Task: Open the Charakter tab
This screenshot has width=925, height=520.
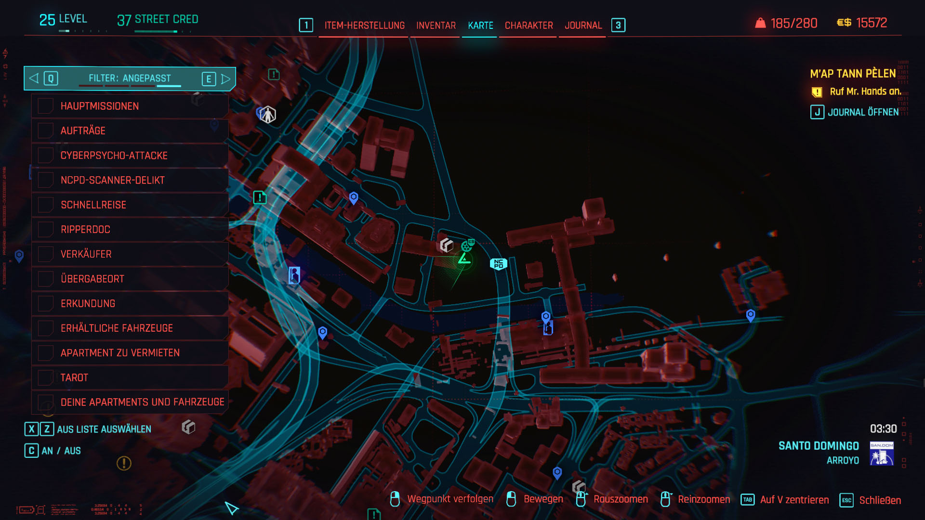Action: point(529,26)
